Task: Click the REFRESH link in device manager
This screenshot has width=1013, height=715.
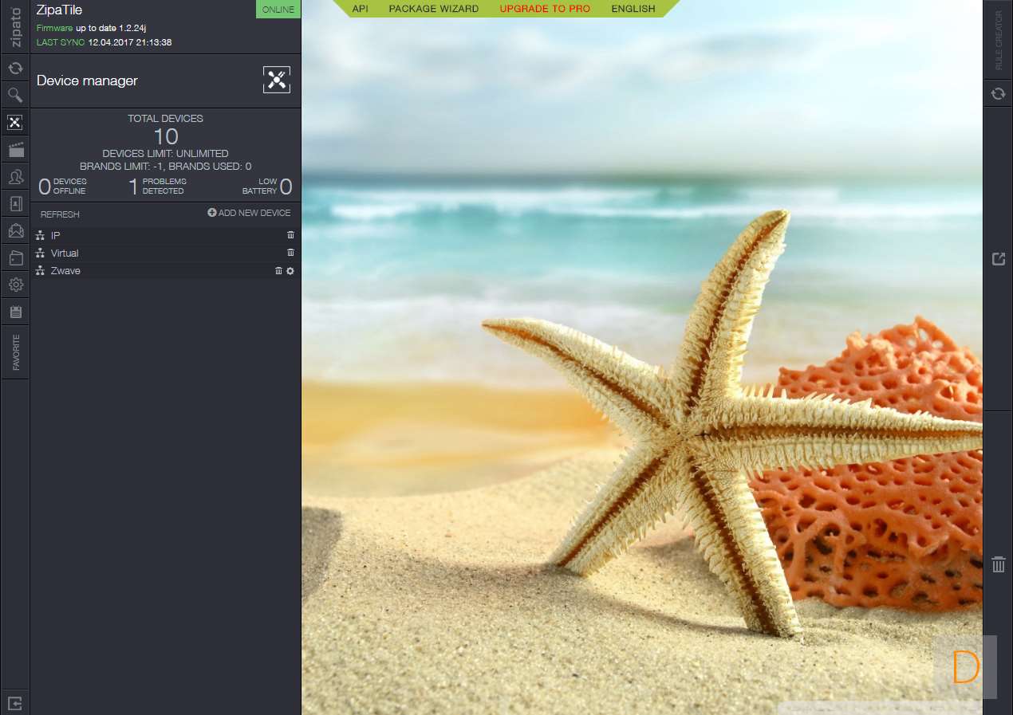Action: point(60,214)
